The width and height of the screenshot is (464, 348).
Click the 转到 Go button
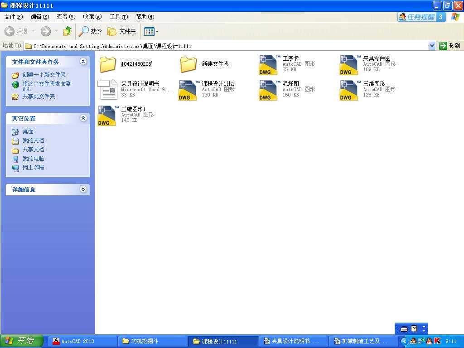(x=450, y=46)
